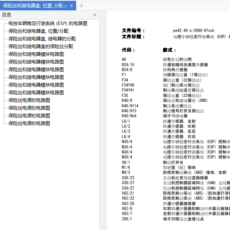The width and height of the screenshot is (230, 230).
Task: Select code K40/9k8
Action: tap(129, 116)
